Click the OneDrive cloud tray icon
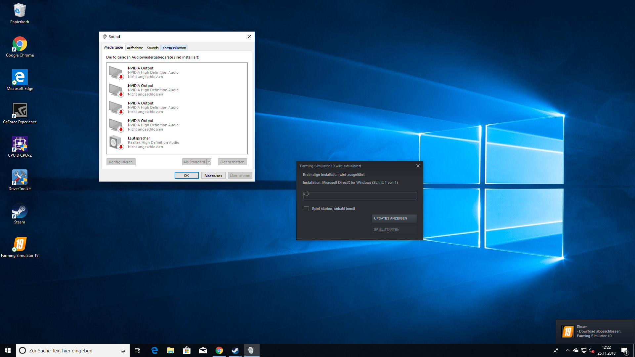 (576, 350)
